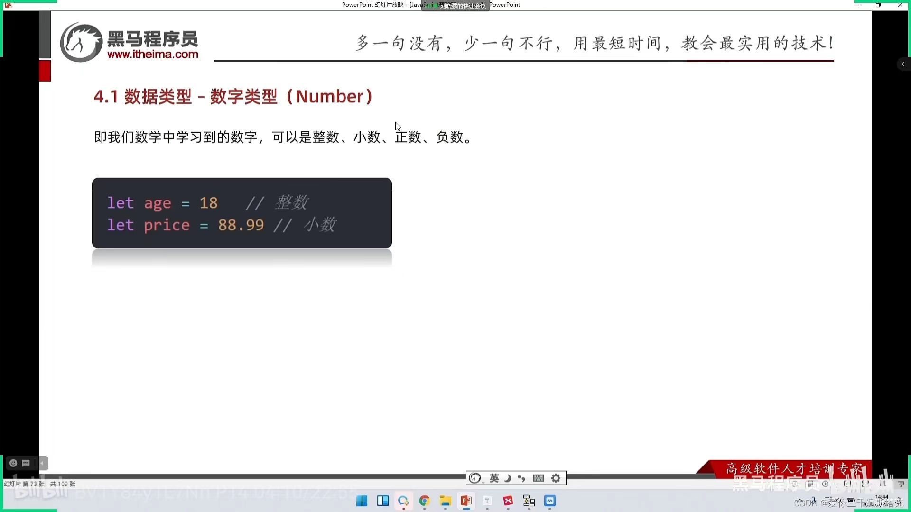The width and height of the screenshot is (911, 512).
Task: Open the Windows Start button
Action: coord(362,501)
